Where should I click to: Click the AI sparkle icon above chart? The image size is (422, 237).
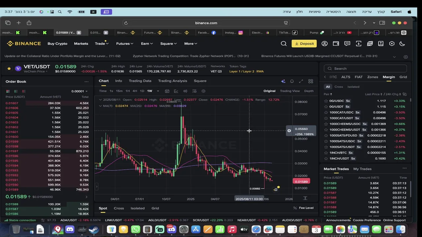(283, 81)
